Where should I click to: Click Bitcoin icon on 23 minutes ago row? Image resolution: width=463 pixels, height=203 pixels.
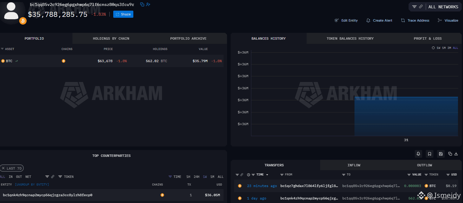tap(240, 186)
